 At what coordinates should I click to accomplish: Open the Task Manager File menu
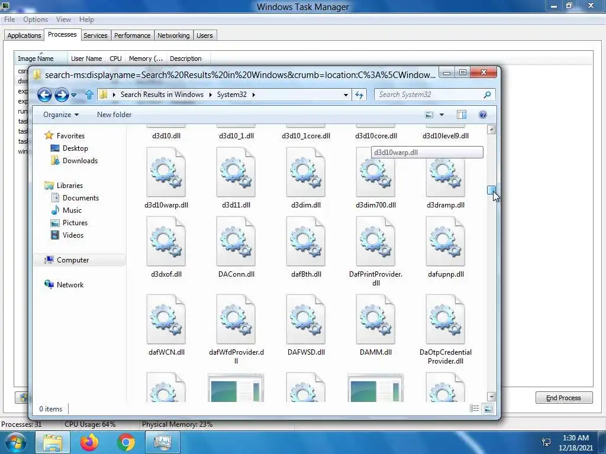tap(9, 20)
